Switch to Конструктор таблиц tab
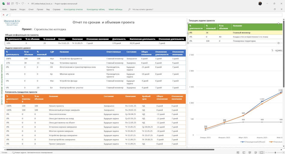The height and width of the screenshot is (154, 285). coord(96,9)
